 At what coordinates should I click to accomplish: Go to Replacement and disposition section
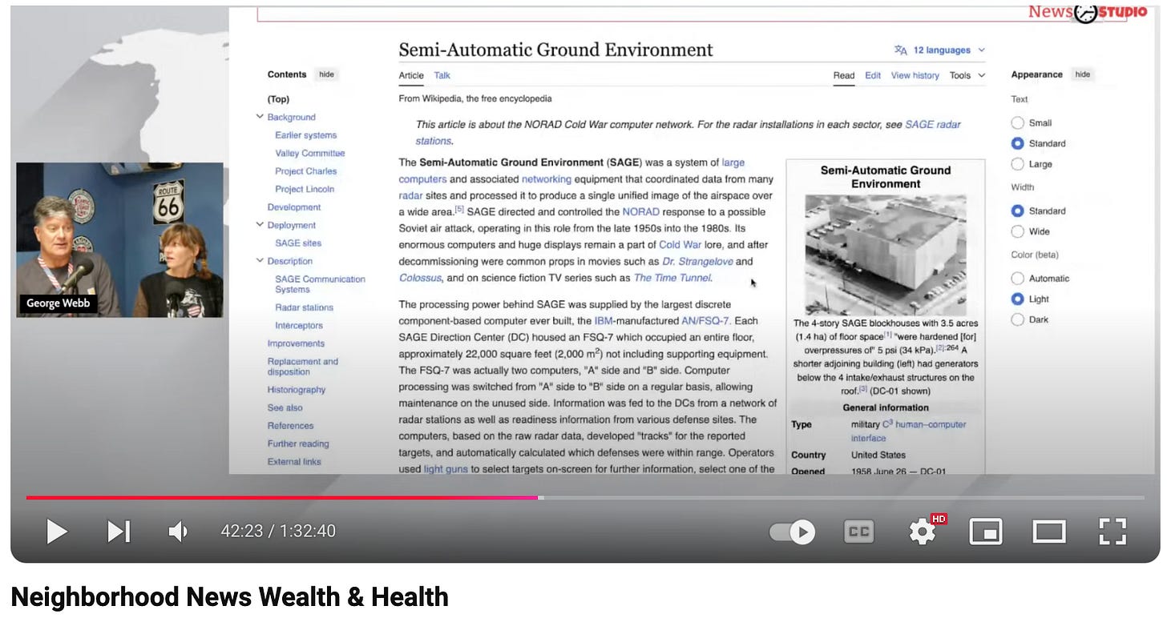coord(303,367)
